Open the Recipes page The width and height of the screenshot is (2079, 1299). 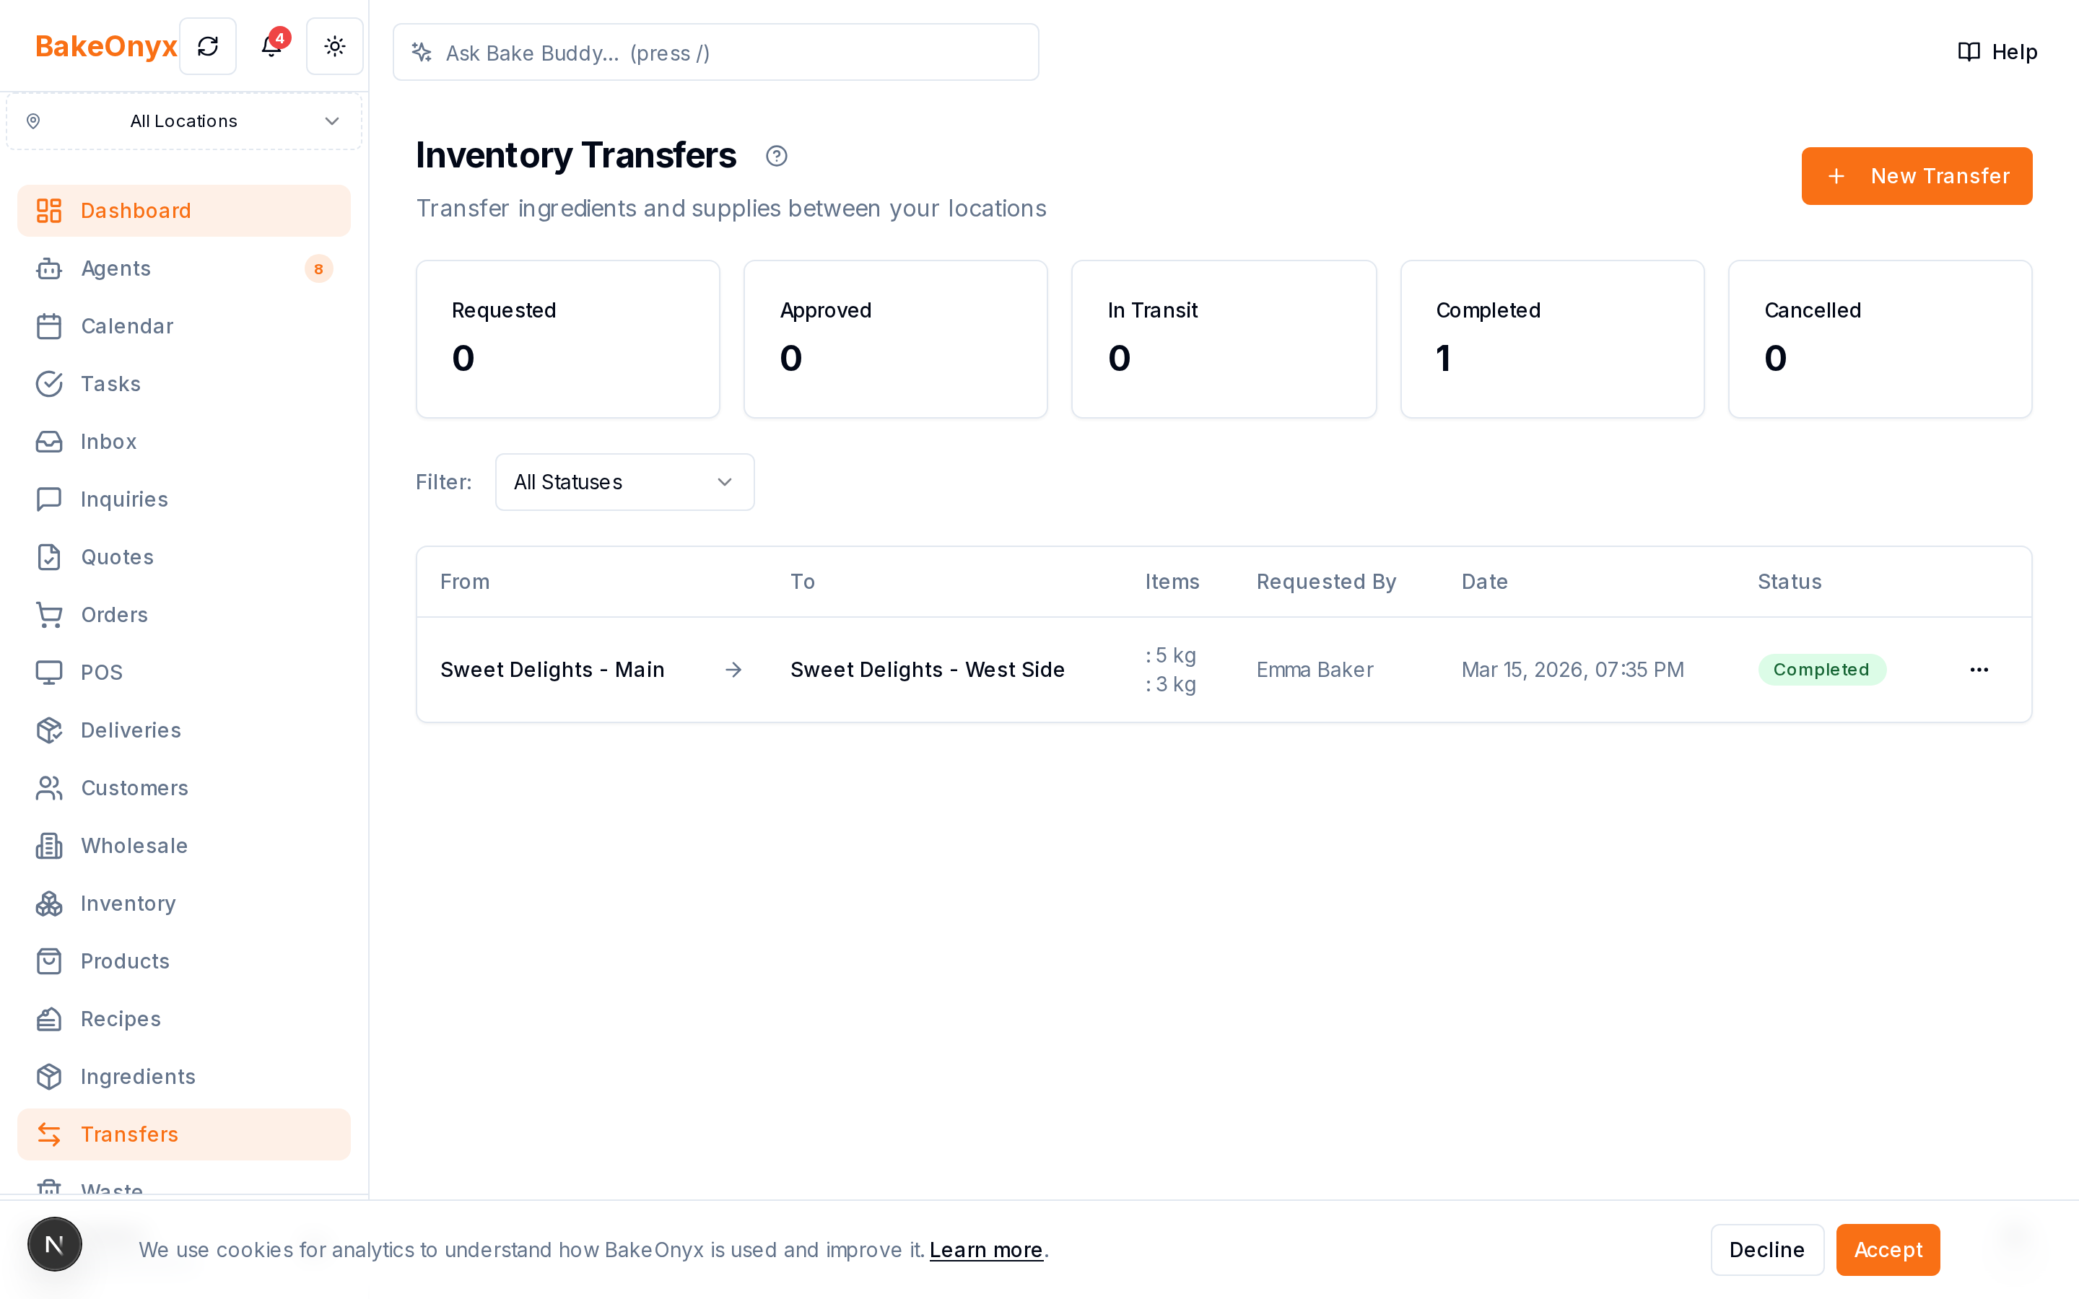point(184,1018)
